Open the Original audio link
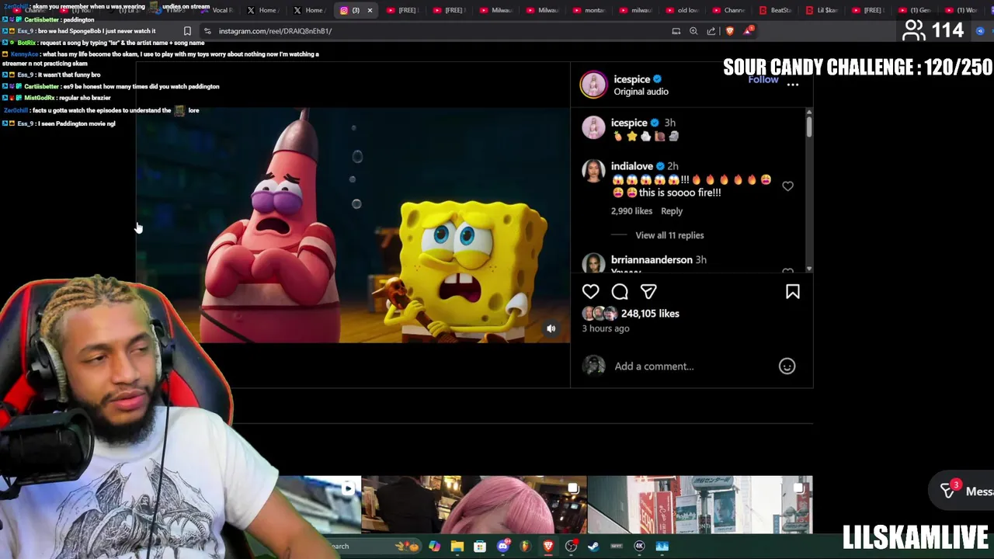994x559 pixels. pos(641,92)
